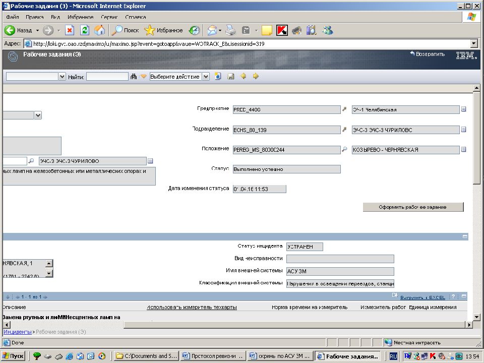Click the Save record diskette icon
The height and width of the screenshot is (363, 484).
[230, 76]
